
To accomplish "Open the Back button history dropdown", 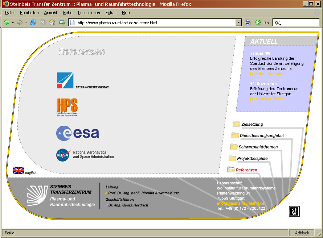I will (13, 22).
